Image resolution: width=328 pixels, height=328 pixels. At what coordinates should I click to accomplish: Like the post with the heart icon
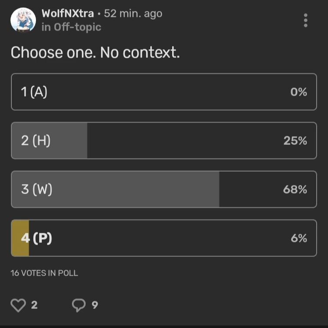[x=18, y=305]
